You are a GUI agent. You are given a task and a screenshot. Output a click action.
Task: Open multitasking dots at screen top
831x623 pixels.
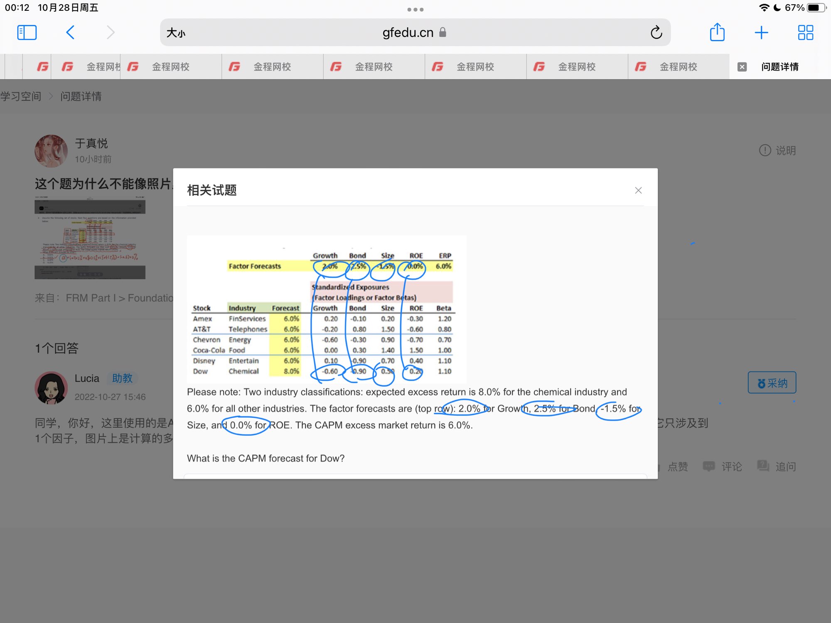tap(415, 9)
